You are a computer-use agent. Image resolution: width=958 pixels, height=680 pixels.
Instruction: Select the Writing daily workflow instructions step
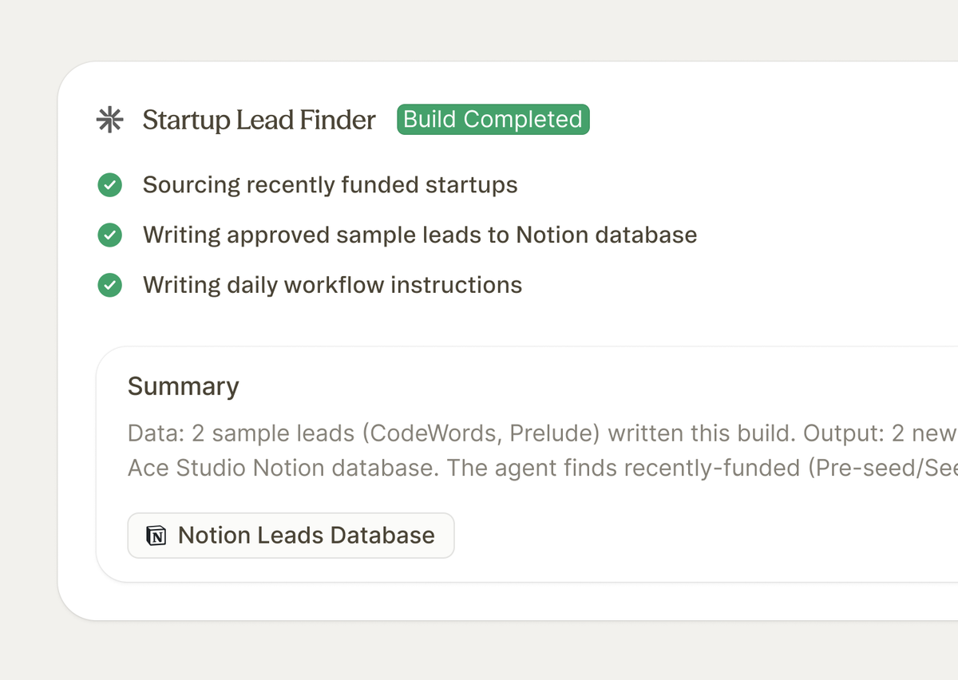(x=332, y=285)
